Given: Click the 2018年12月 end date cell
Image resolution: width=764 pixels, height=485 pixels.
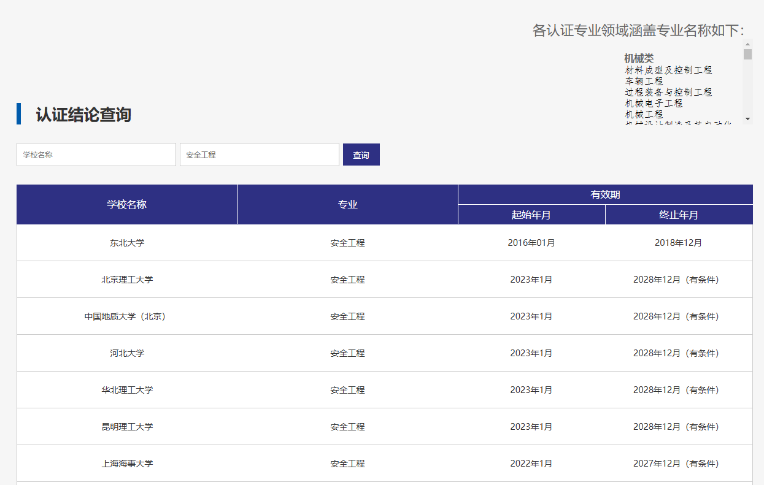Looking at the screenshot, I should click(679, 243).
